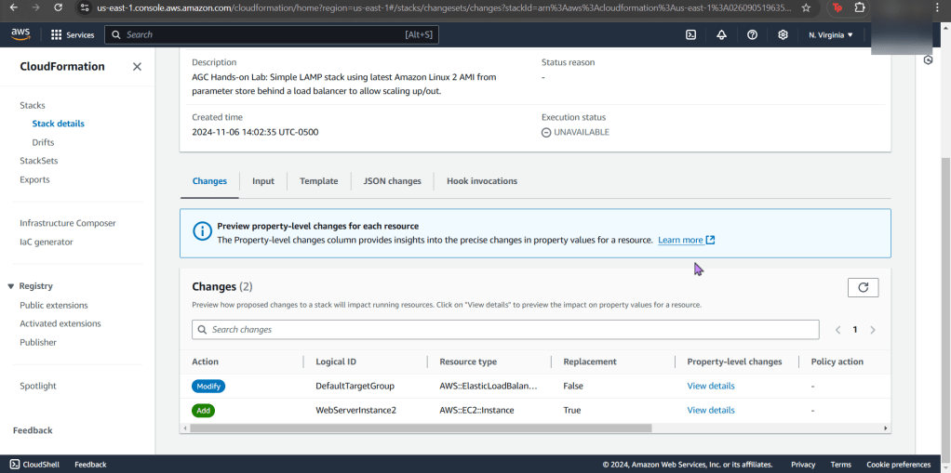
Task: Open the notifications bell
Action: click(721, 34)
